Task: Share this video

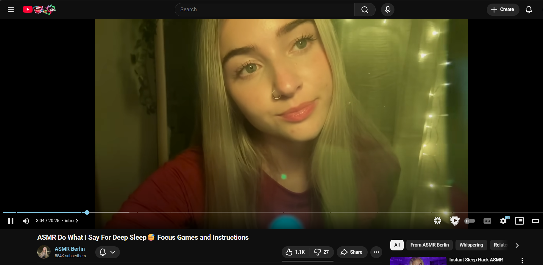Action: point(352,252)
